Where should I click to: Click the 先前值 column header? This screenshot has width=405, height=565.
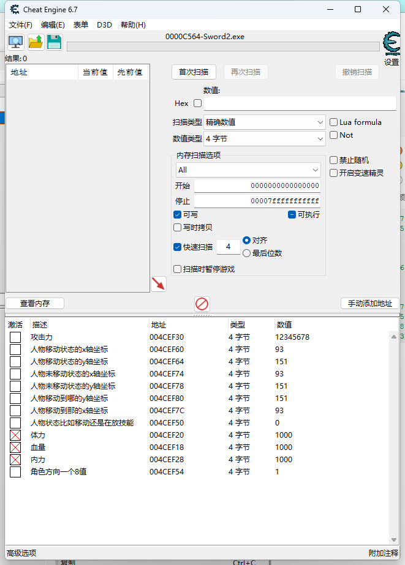[x=130, y=72]
